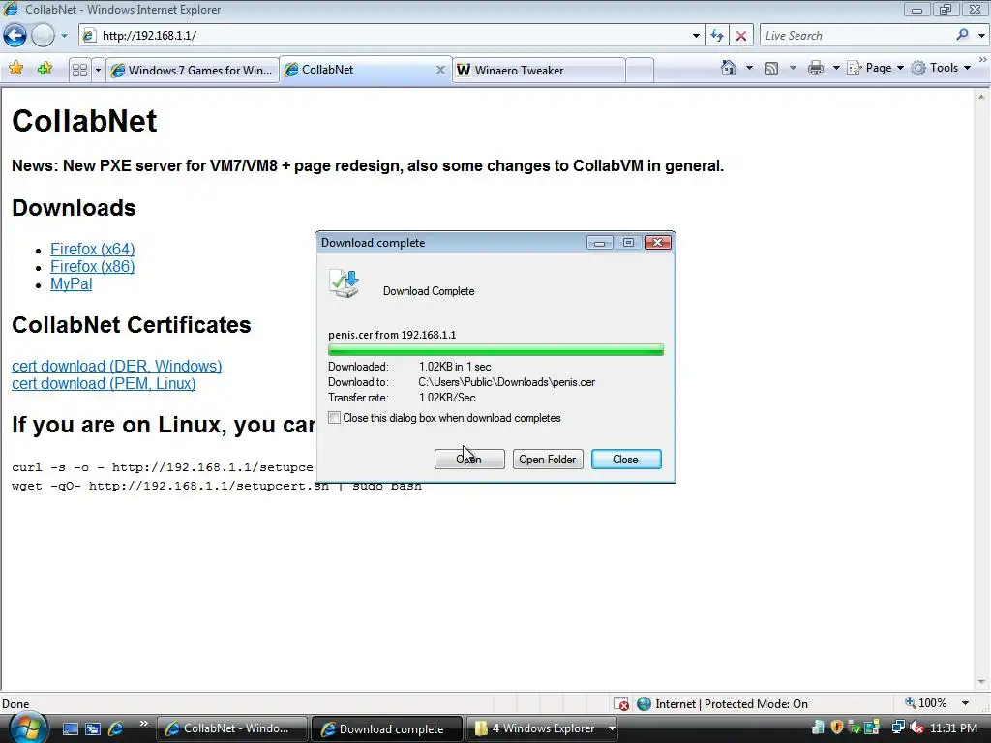Open the recent pages dropdown beside Forward

[64, 36]
